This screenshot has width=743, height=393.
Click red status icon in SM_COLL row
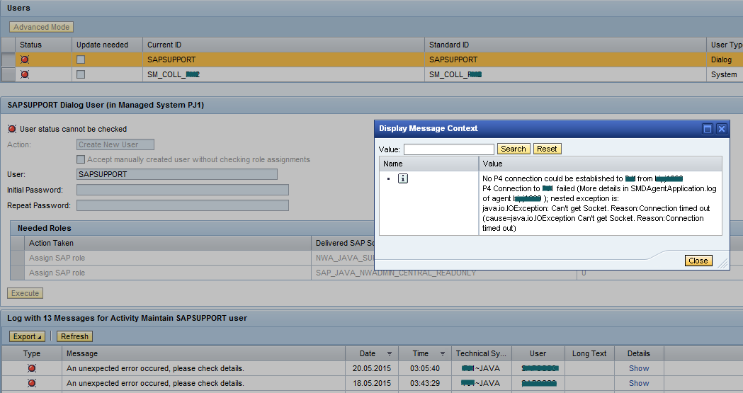25,74
